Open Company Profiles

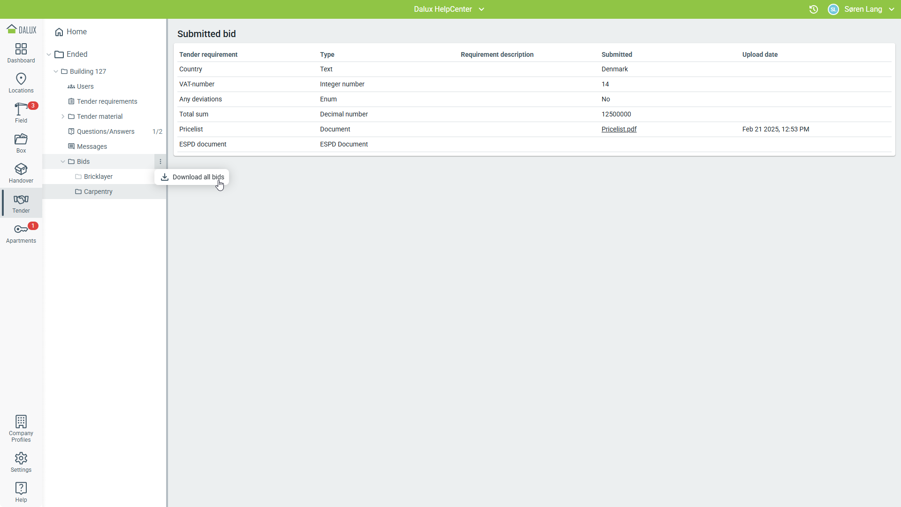click(x=21, y=428)
